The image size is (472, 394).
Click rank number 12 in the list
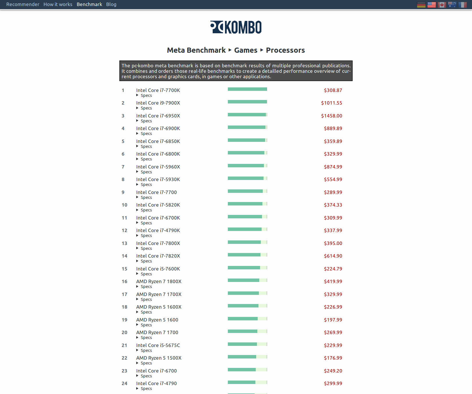pos(124,230)
